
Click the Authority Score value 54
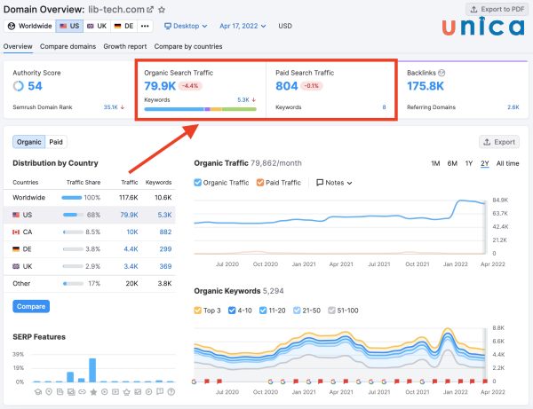tap(35, 86)
